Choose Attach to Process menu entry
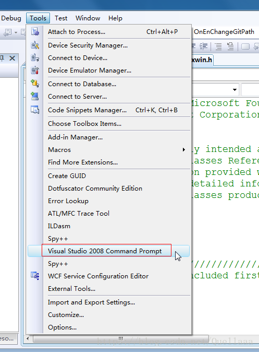 [x=109, y=32]
